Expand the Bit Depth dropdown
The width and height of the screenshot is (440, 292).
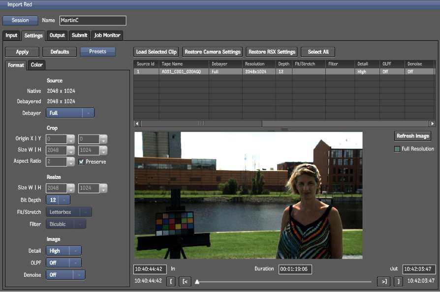[58, 200]
